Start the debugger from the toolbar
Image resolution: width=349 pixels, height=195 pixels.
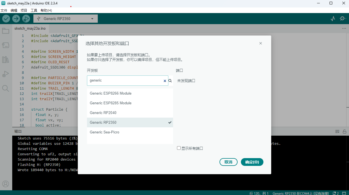coord(26,19)
